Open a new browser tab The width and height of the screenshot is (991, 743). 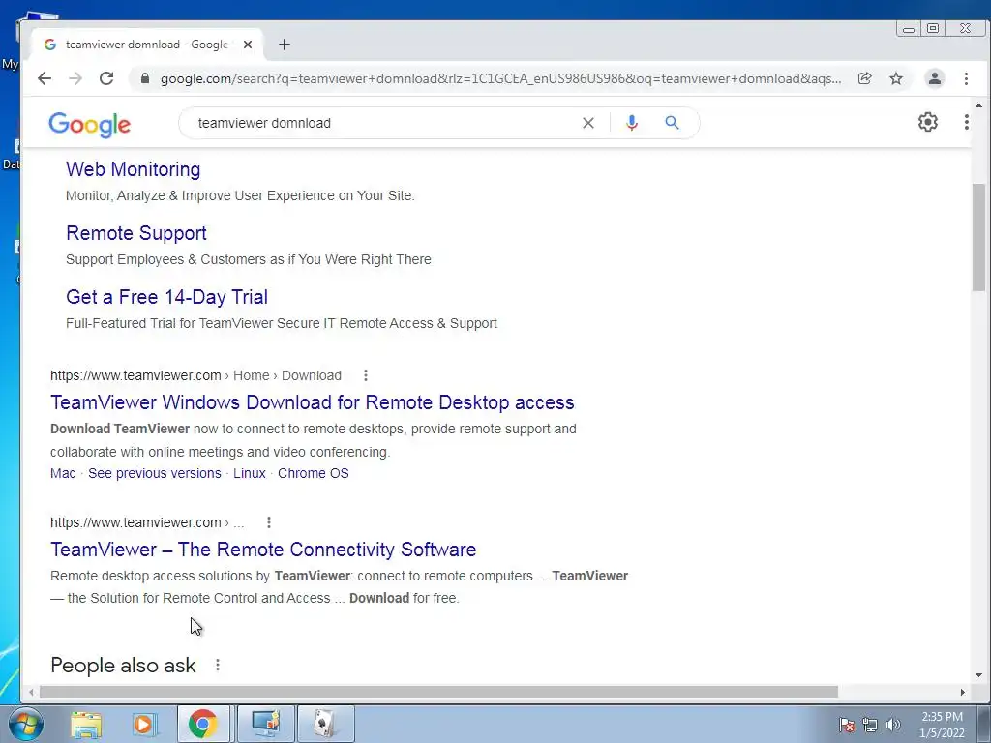(x=285, y=45)
